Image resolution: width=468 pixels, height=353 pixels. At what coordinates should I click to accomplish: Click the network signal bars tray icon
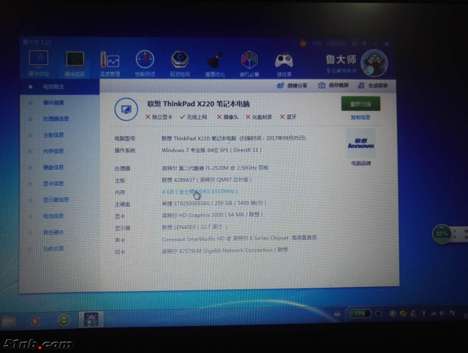(433, 313)
